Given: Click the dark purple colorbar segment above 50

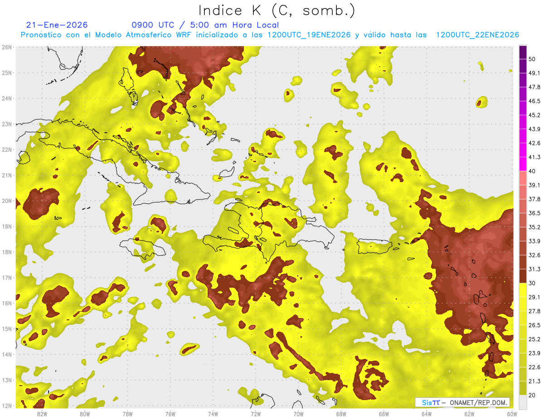Looking at the screenshot, I should point(523,53).
